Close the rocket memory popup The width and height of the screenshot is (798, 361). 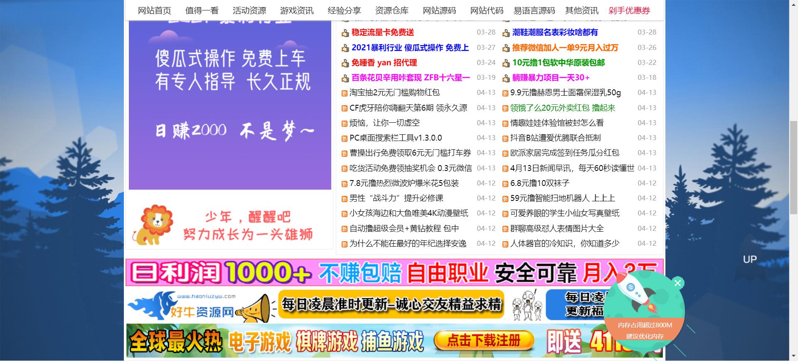[x=677, y=283]
